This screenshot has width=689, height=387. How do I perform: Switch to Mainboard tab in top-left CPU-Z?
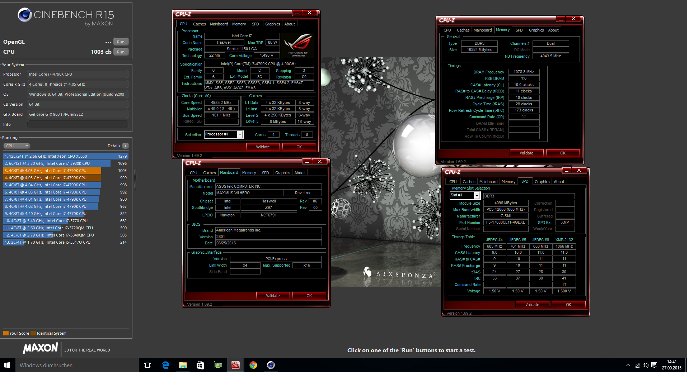point(219,24)
